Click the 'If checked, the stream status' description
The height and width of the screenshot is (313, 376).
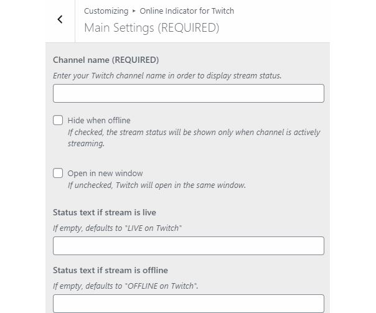pyautogui.click(x=194, y=138)
